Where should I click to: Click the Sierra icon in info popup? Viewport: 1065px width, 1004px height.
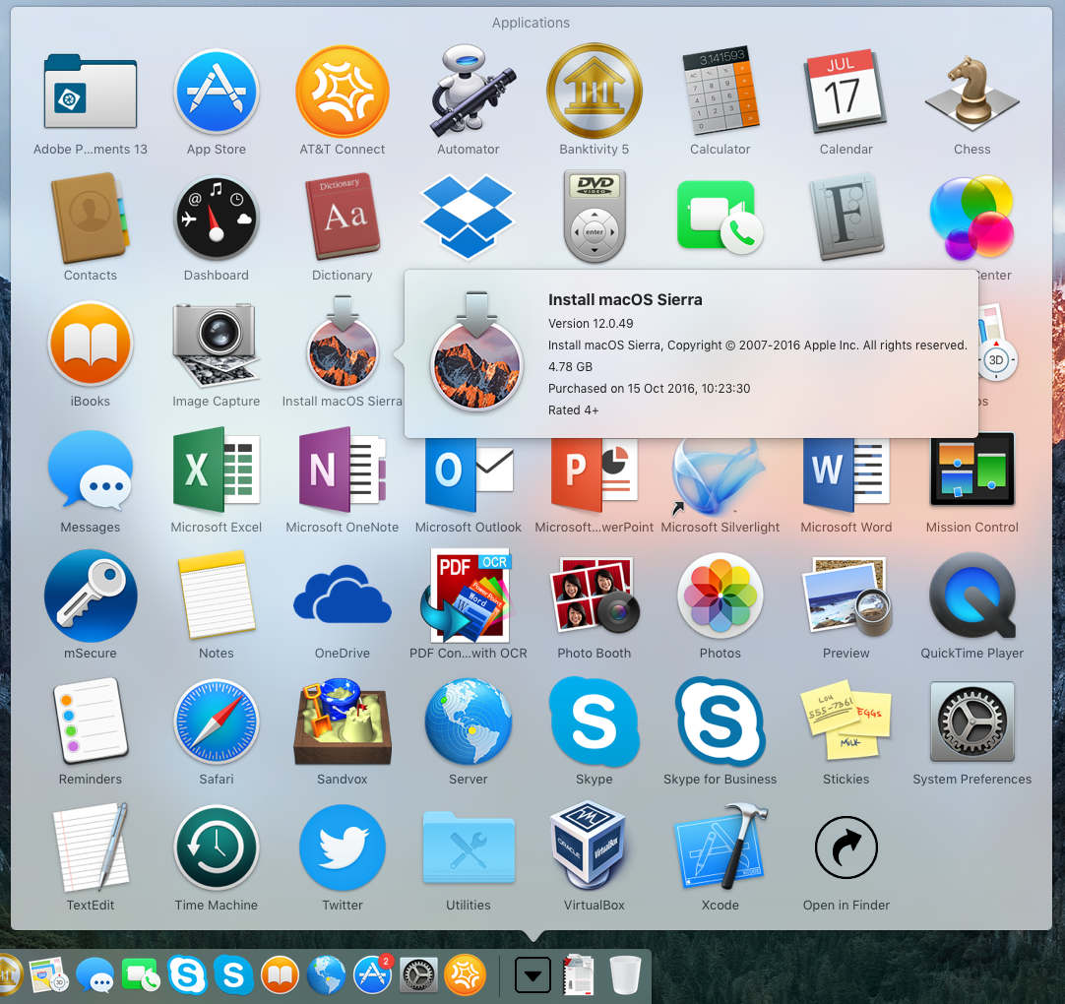476,351
